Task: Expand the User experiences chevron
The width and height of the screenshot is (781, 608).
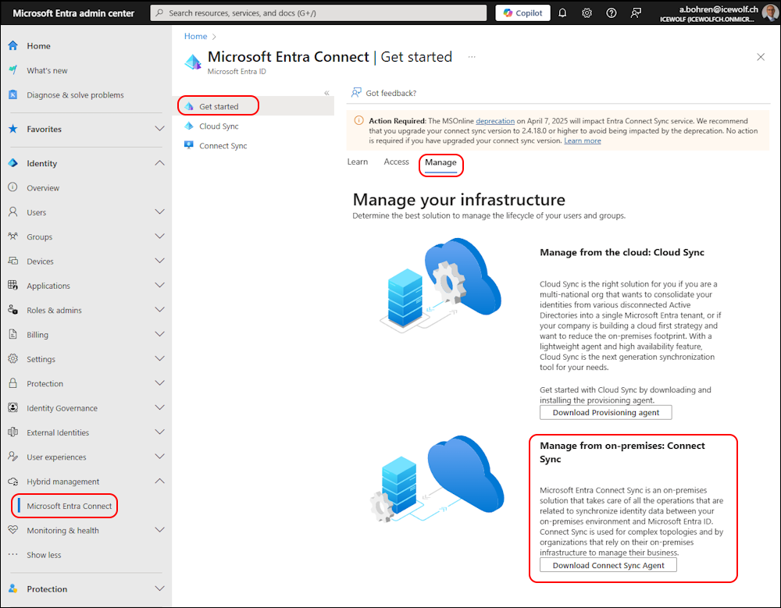Action: pos(159,457)
